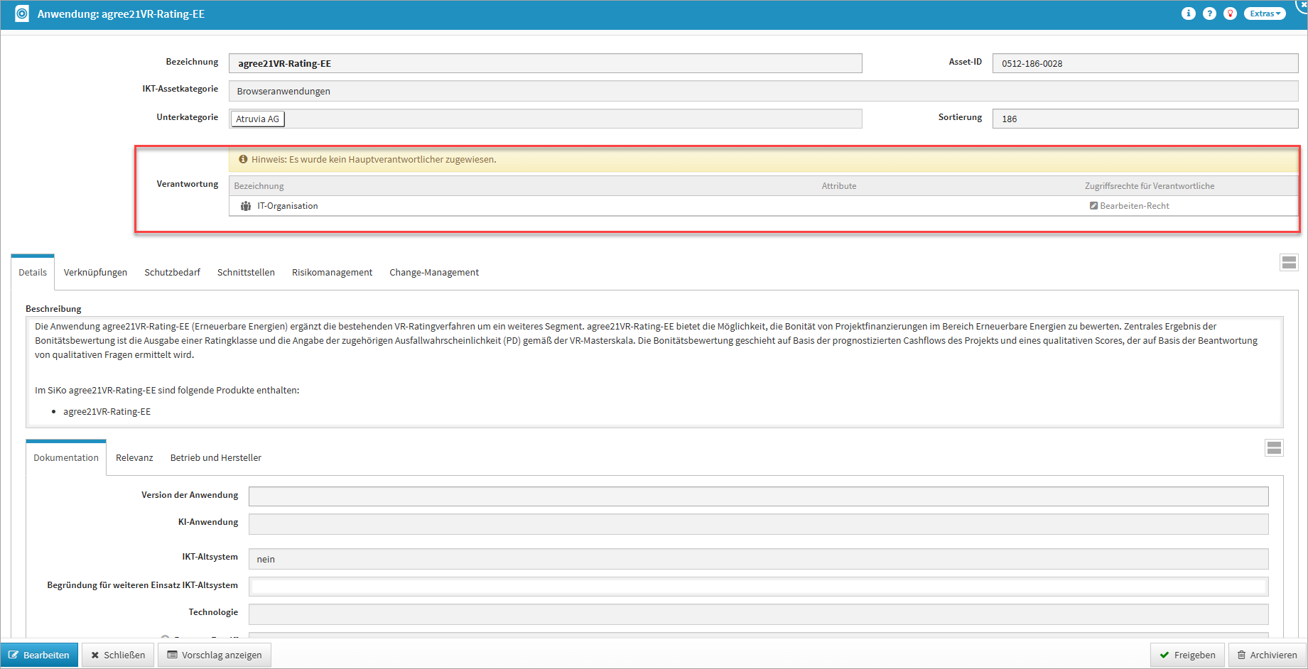The height and width of the screenshot is (669, 1308).
Task: Click the Begründung für weiteren Einsatz field
Action: 758,587
